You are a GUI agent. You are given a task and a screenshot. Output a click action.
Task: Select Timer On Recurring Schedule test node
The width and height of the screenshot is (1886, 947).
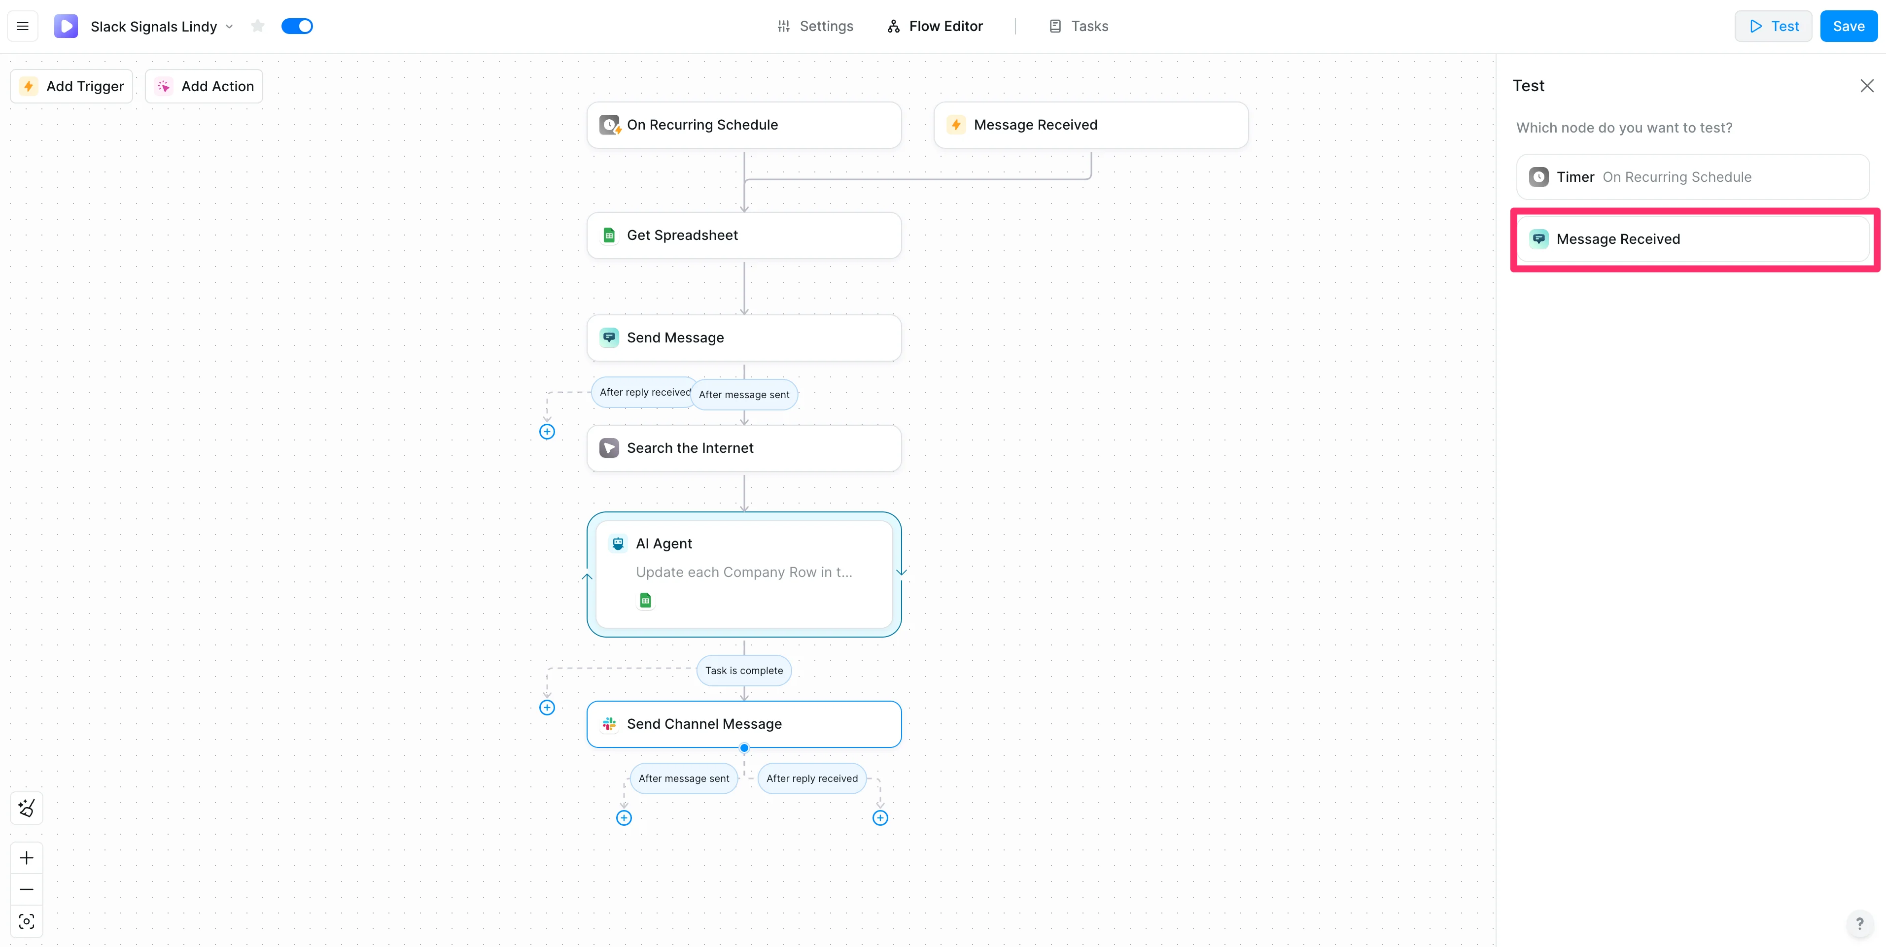click(1692, 177)
